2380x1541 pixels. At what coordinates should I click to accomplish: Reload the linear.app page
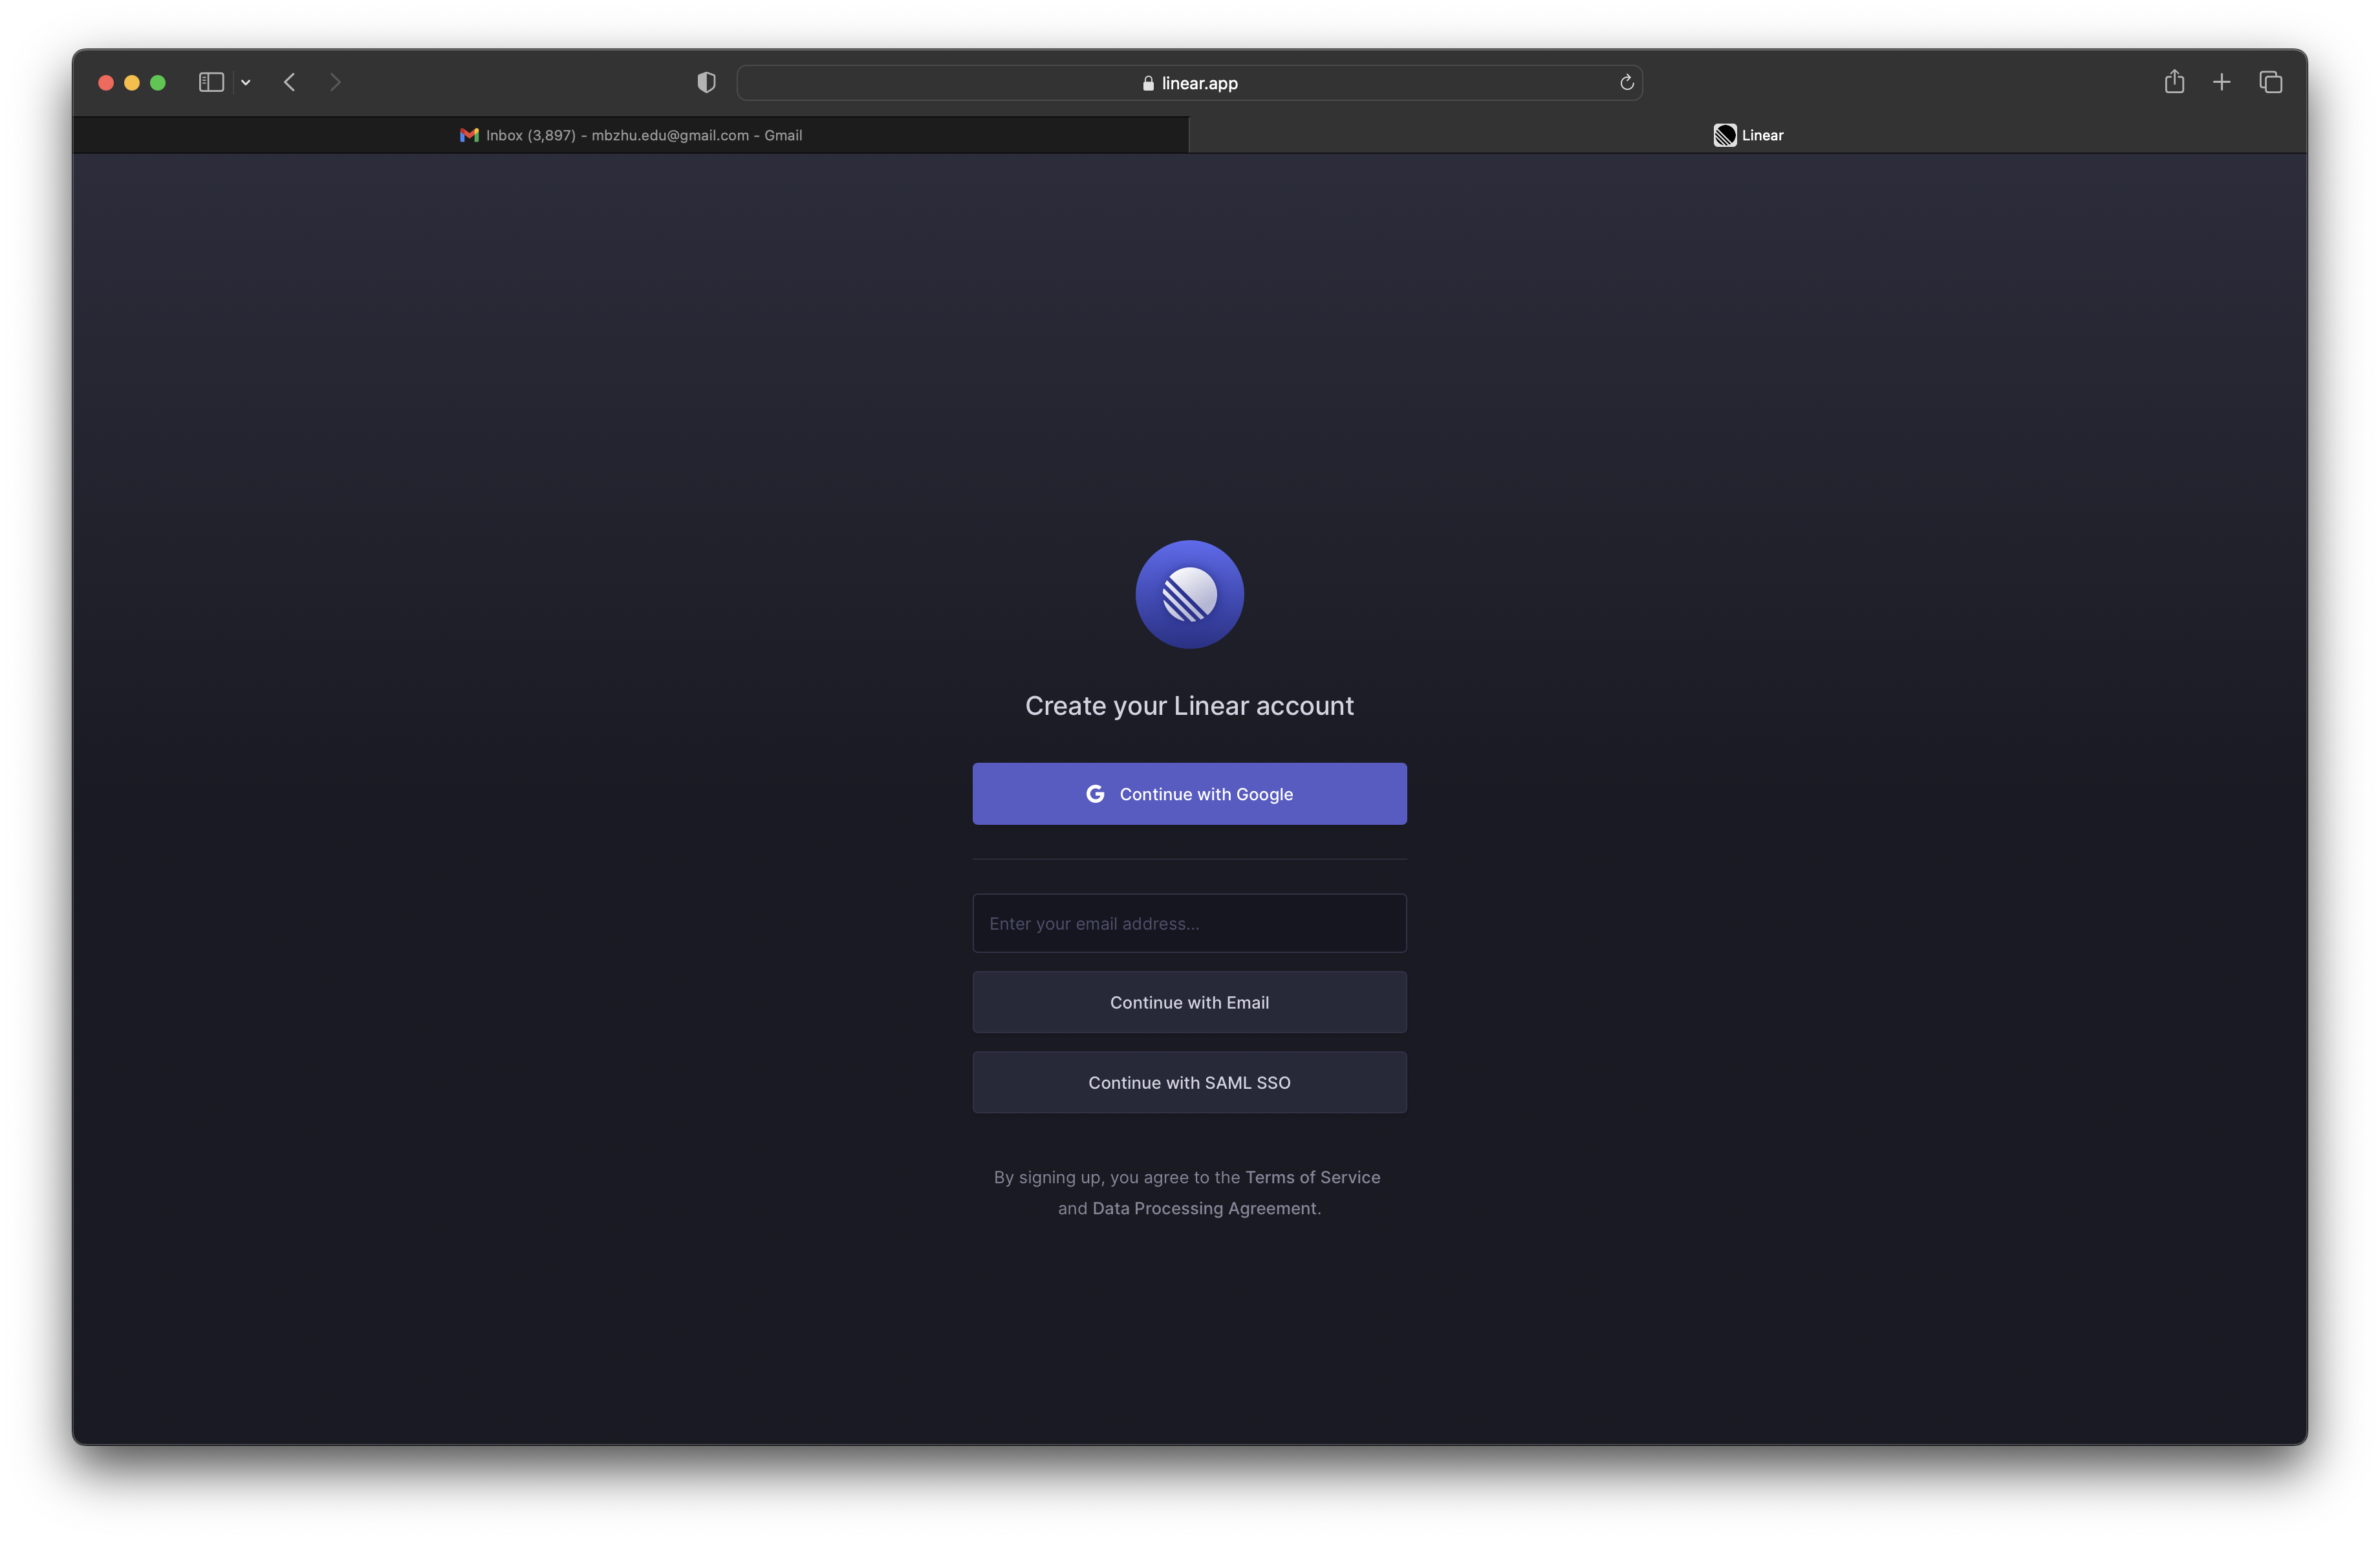1626,83
